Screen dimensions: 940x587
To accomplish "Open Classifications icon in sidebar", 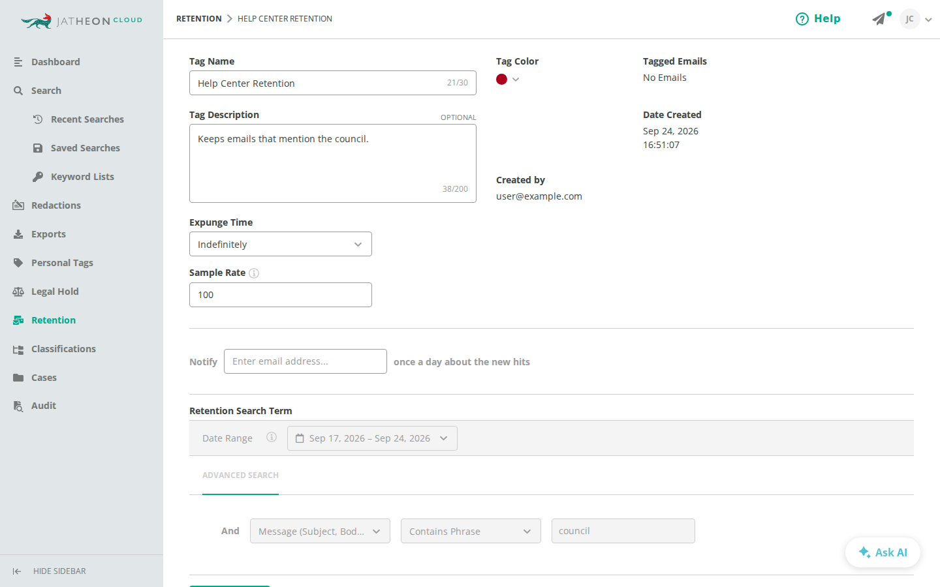I will coord(18,349).
